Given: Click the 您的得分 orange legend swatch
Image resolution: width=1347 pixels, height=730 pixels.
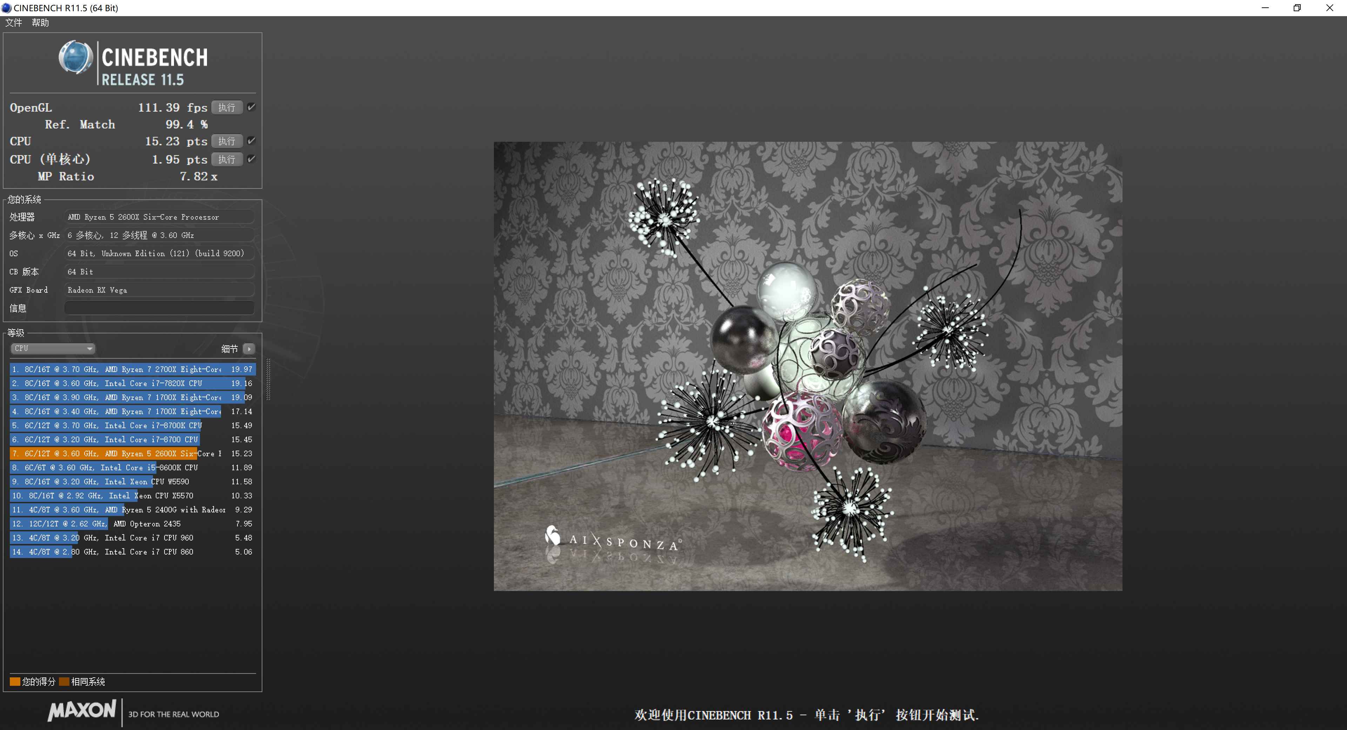Looking at the screenshot, I should click(15, 681).
